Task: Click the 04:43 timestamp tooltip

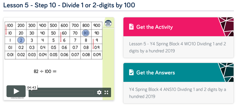Action: pyautogui.click(x=32, y=87)
